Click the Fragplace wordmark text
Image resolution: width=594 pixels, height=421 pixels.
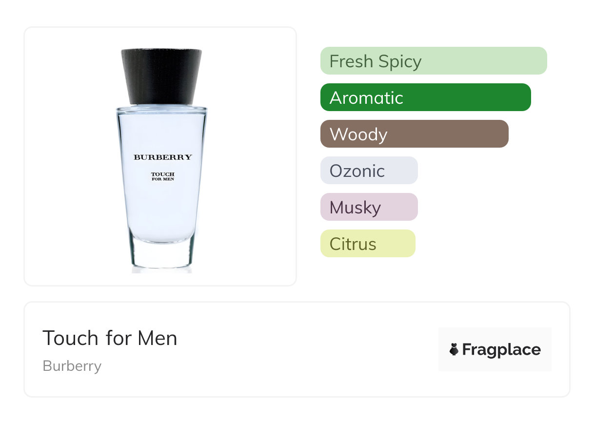click(501, 350)
